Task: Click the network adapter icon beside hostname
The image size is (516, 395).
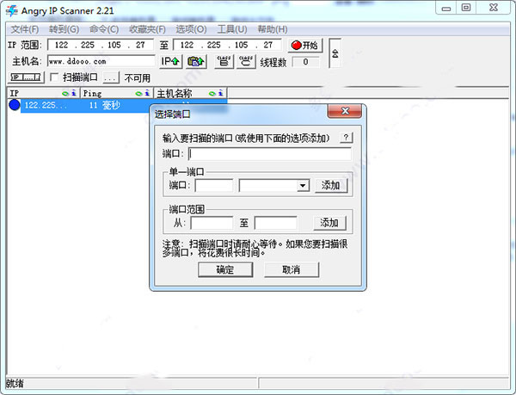Action: click(x=196, y=61)
